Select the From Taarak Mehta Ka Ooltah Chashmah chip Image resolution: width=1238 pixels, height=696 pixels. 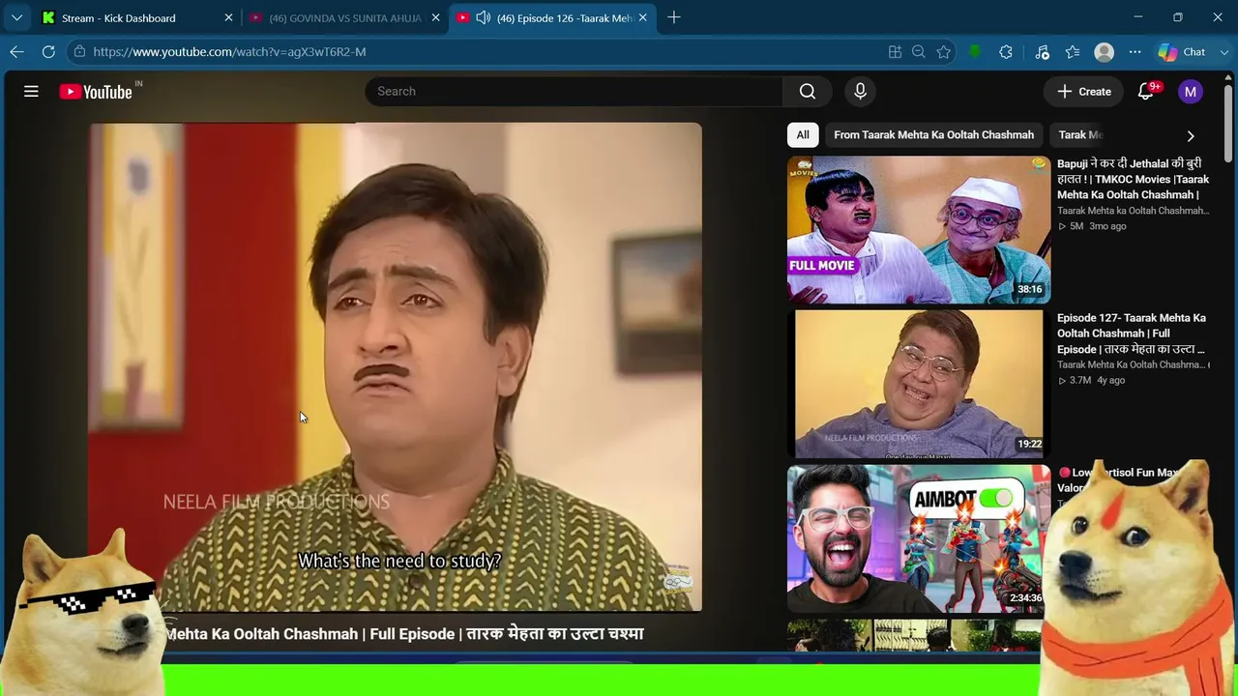(x=933, y=134)
